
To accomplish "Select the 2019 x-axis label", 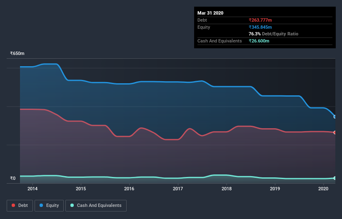I will tap(275, 189).
